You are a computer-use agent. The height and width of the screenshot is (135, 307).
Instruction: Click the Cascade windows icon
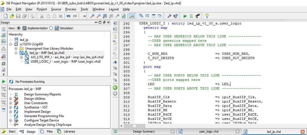pyautogui.click(x=141, y=16)
